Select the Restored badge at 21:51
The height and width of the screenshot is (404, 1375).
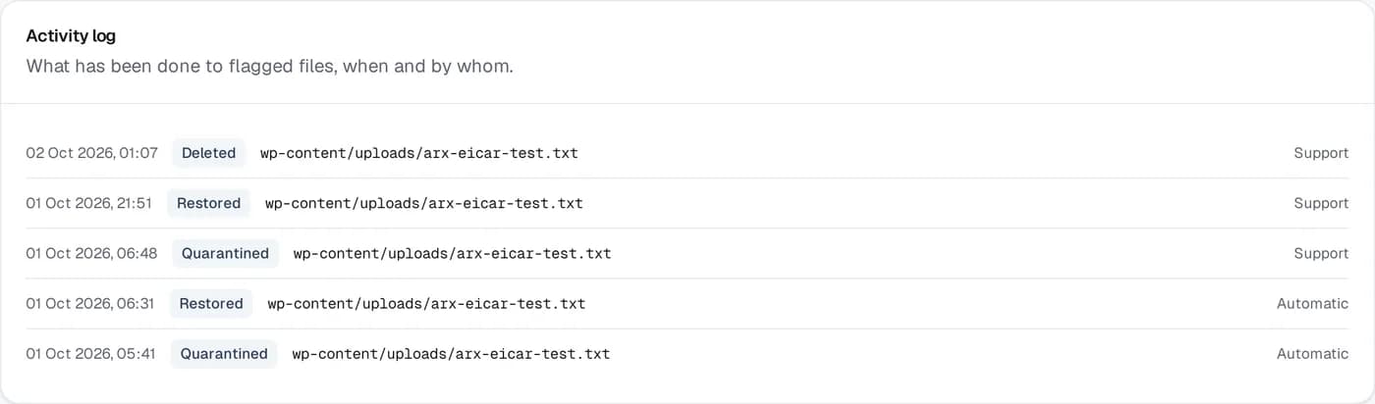pyautogui.click(x=208, y=203)
